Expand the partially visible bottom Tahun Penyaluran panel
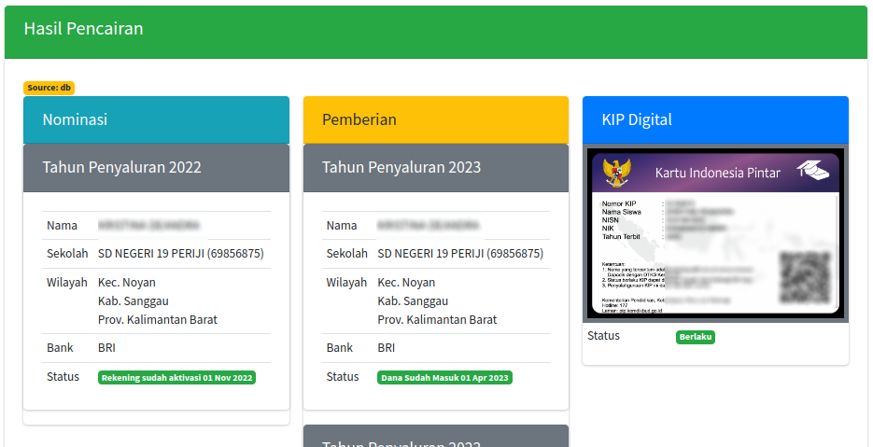873x447 pixels. point(435,439)
